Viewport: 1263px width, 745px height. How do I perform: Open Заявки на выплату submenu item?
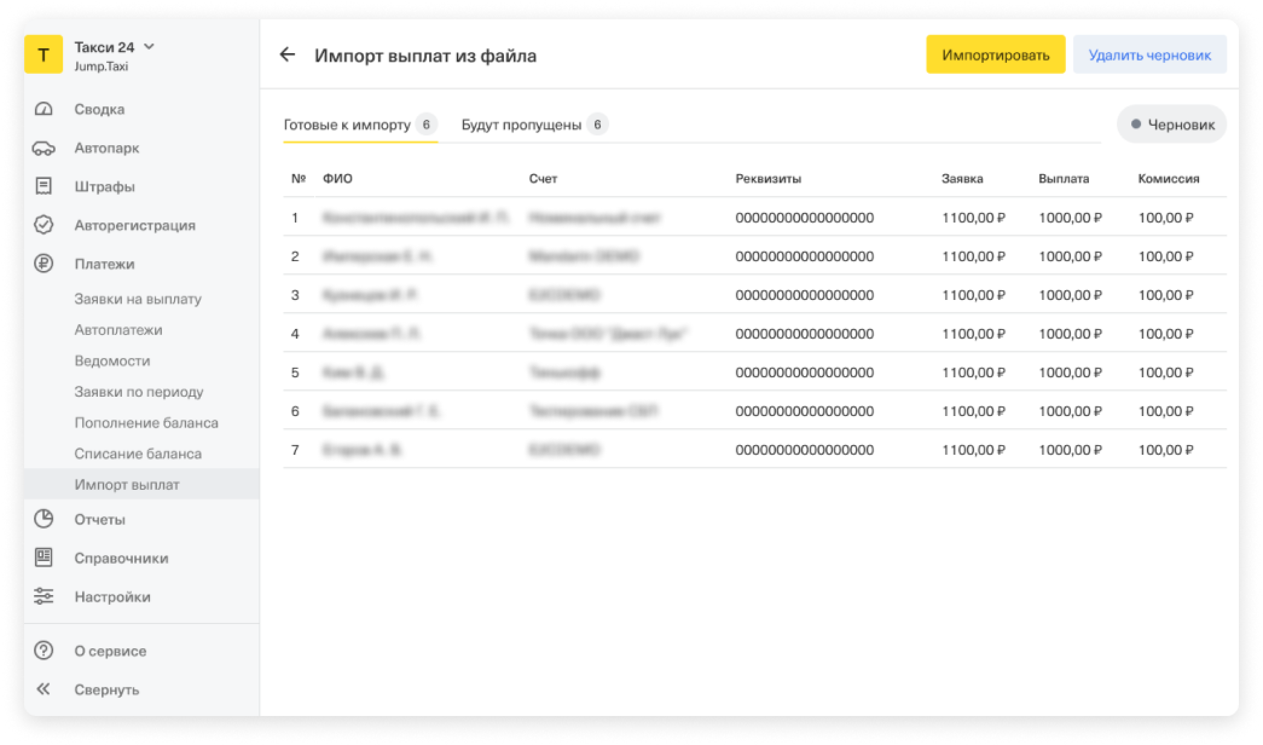138,299
